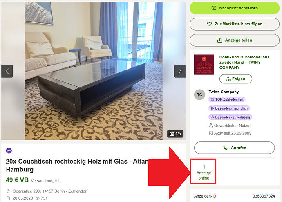Open the 1 Anzeige online link
This screenshot has height=202, width=282.
tap(204, 172)
